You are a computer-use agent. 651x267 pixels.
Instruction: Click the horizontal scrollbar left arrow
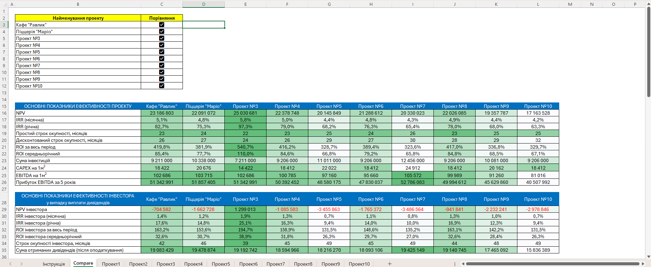click(463, 264)
